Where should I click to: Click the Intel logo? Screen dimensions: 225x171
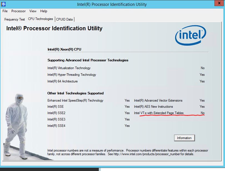[191, 36]
